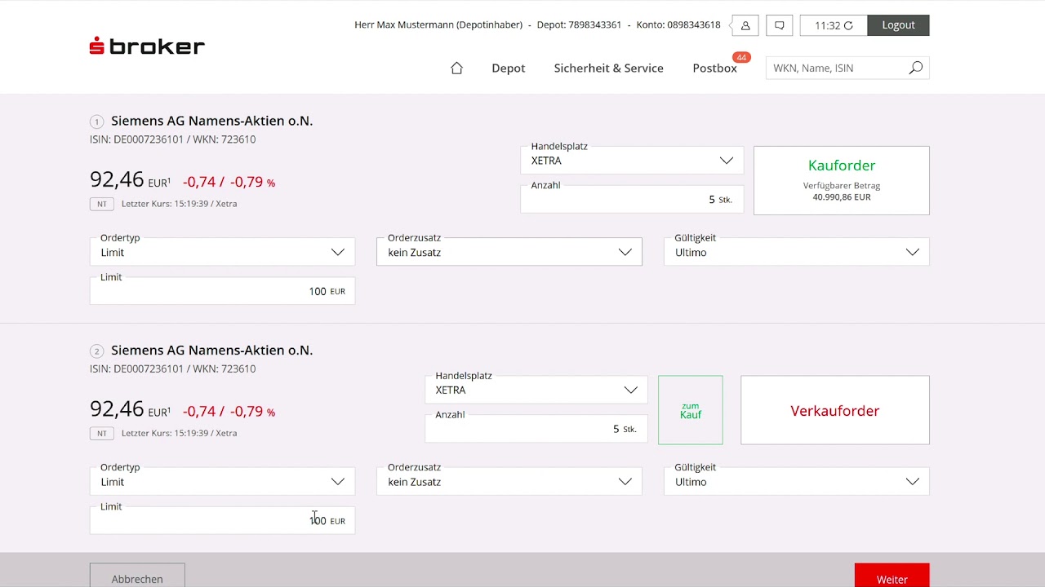Screen dimensions: 1045x587
Task: Click the Herr Max Mustermann account name
Action: (x=438, y=25)
